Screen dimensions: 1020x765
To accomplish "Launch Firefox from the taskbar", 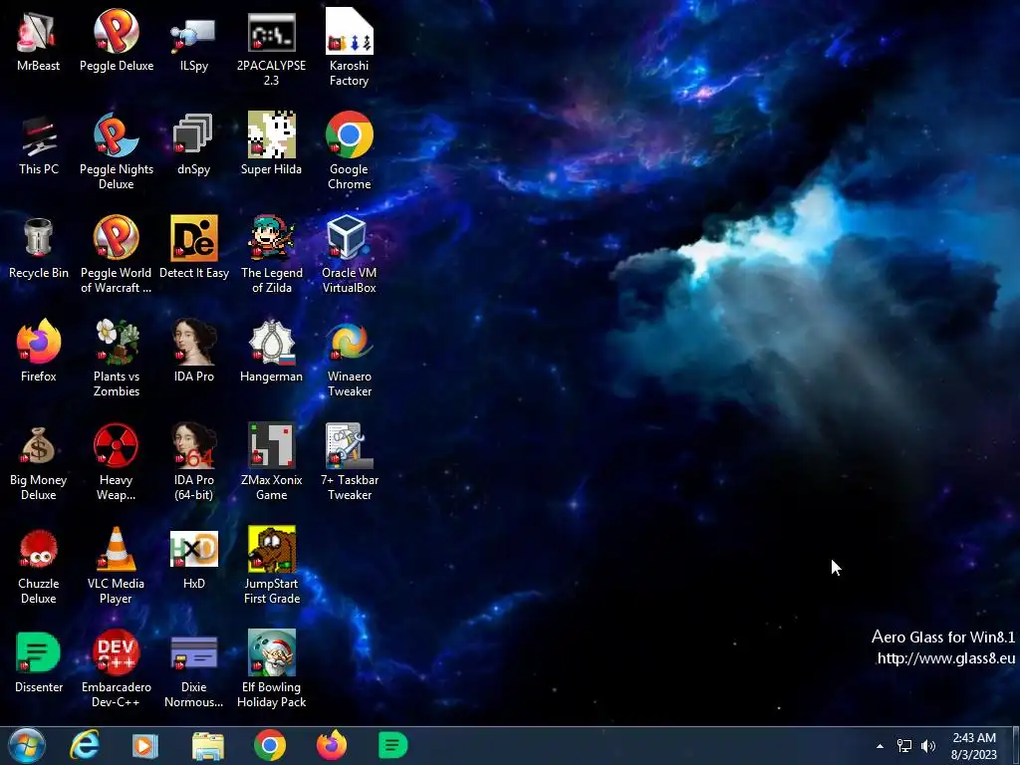I will (x=331, y=745).
